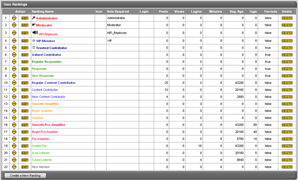Click the Role Required column header
The height and width of the screenshot is (180, 298).
118,12
